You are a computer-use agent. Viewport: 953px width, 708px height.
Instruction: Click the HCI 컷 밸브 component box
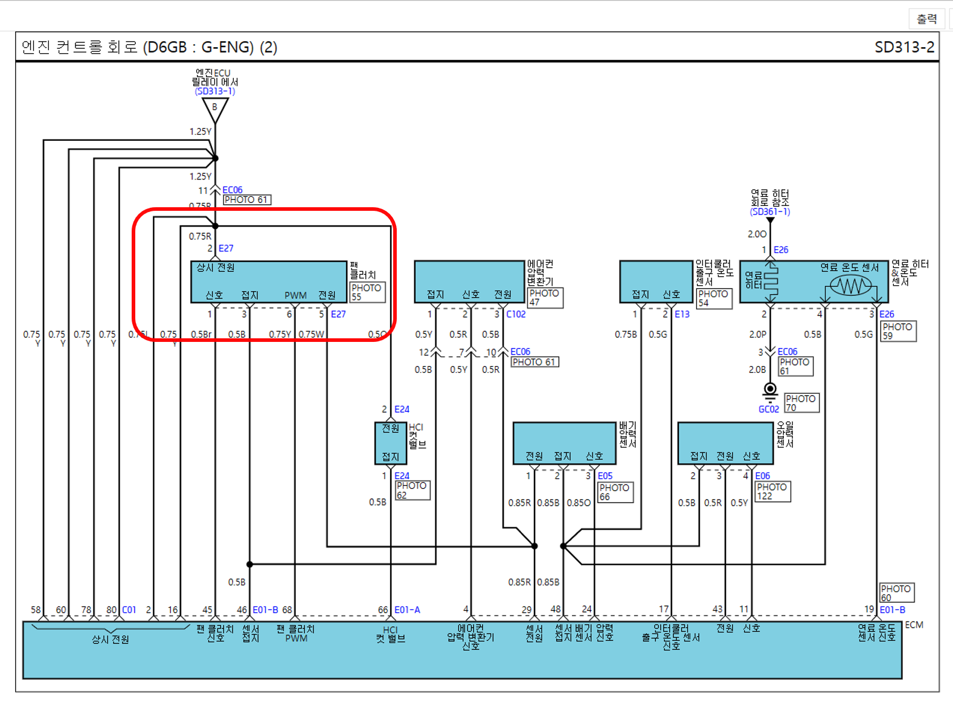[391, 443]
